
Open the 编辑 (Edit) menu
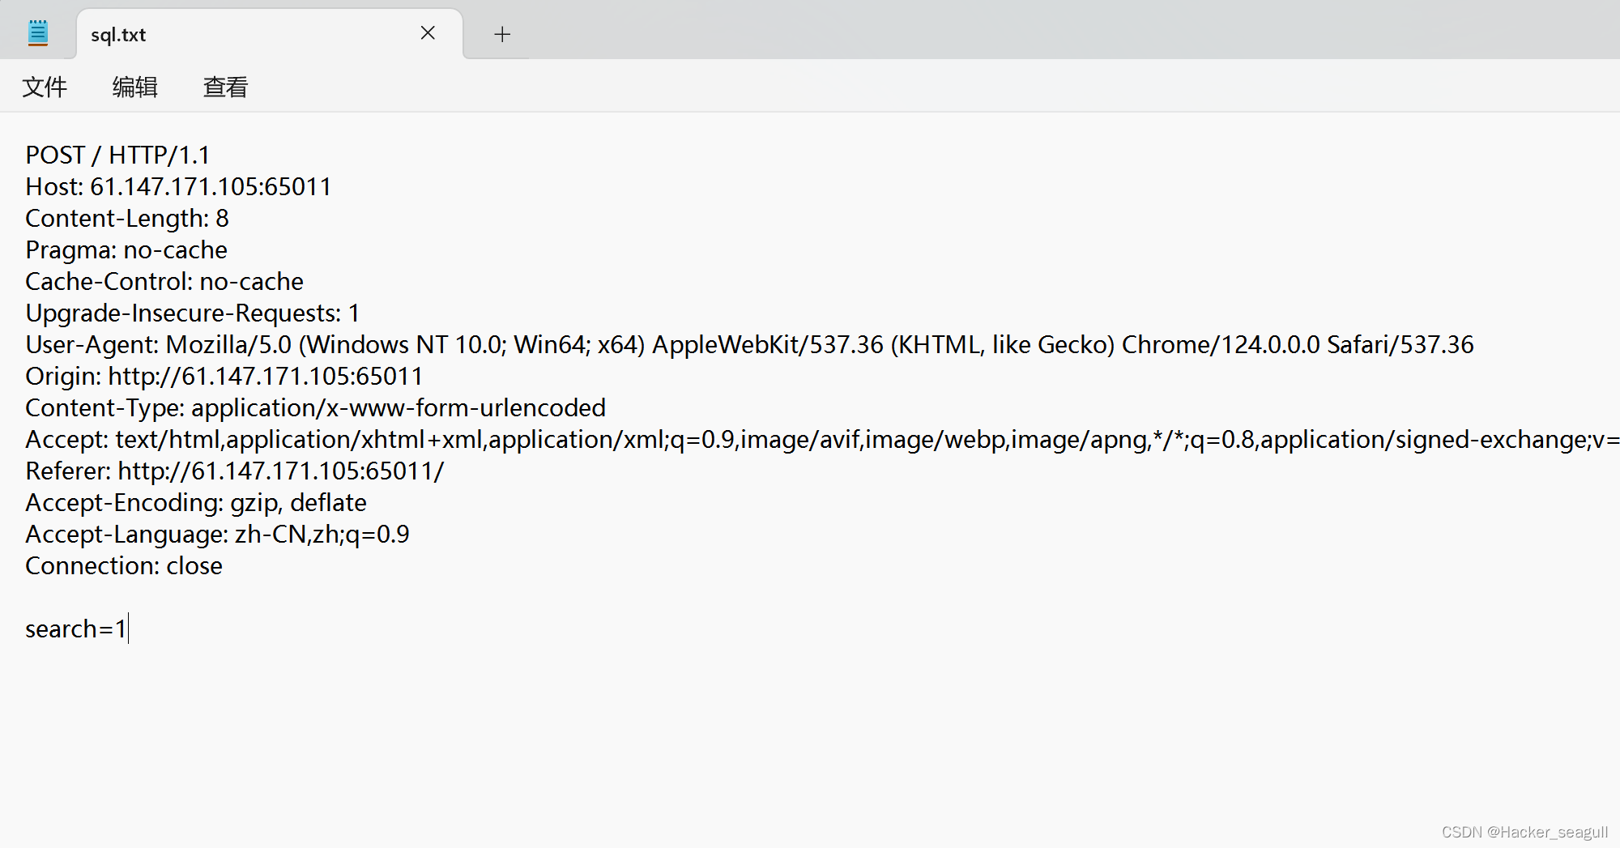point(134,87)
